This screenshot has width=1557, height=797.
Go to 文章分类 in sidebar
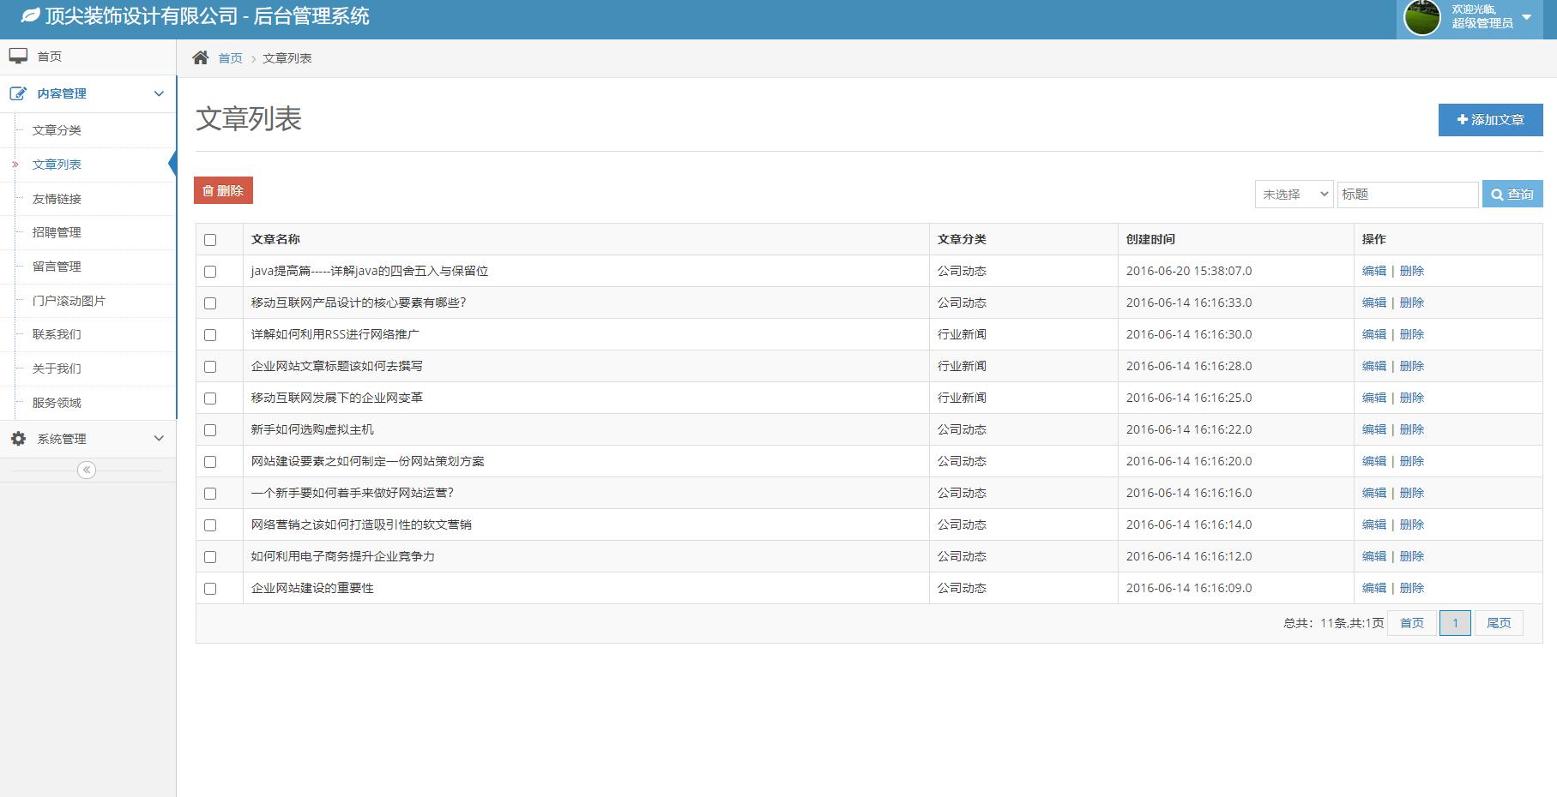(x=57, y=130)
